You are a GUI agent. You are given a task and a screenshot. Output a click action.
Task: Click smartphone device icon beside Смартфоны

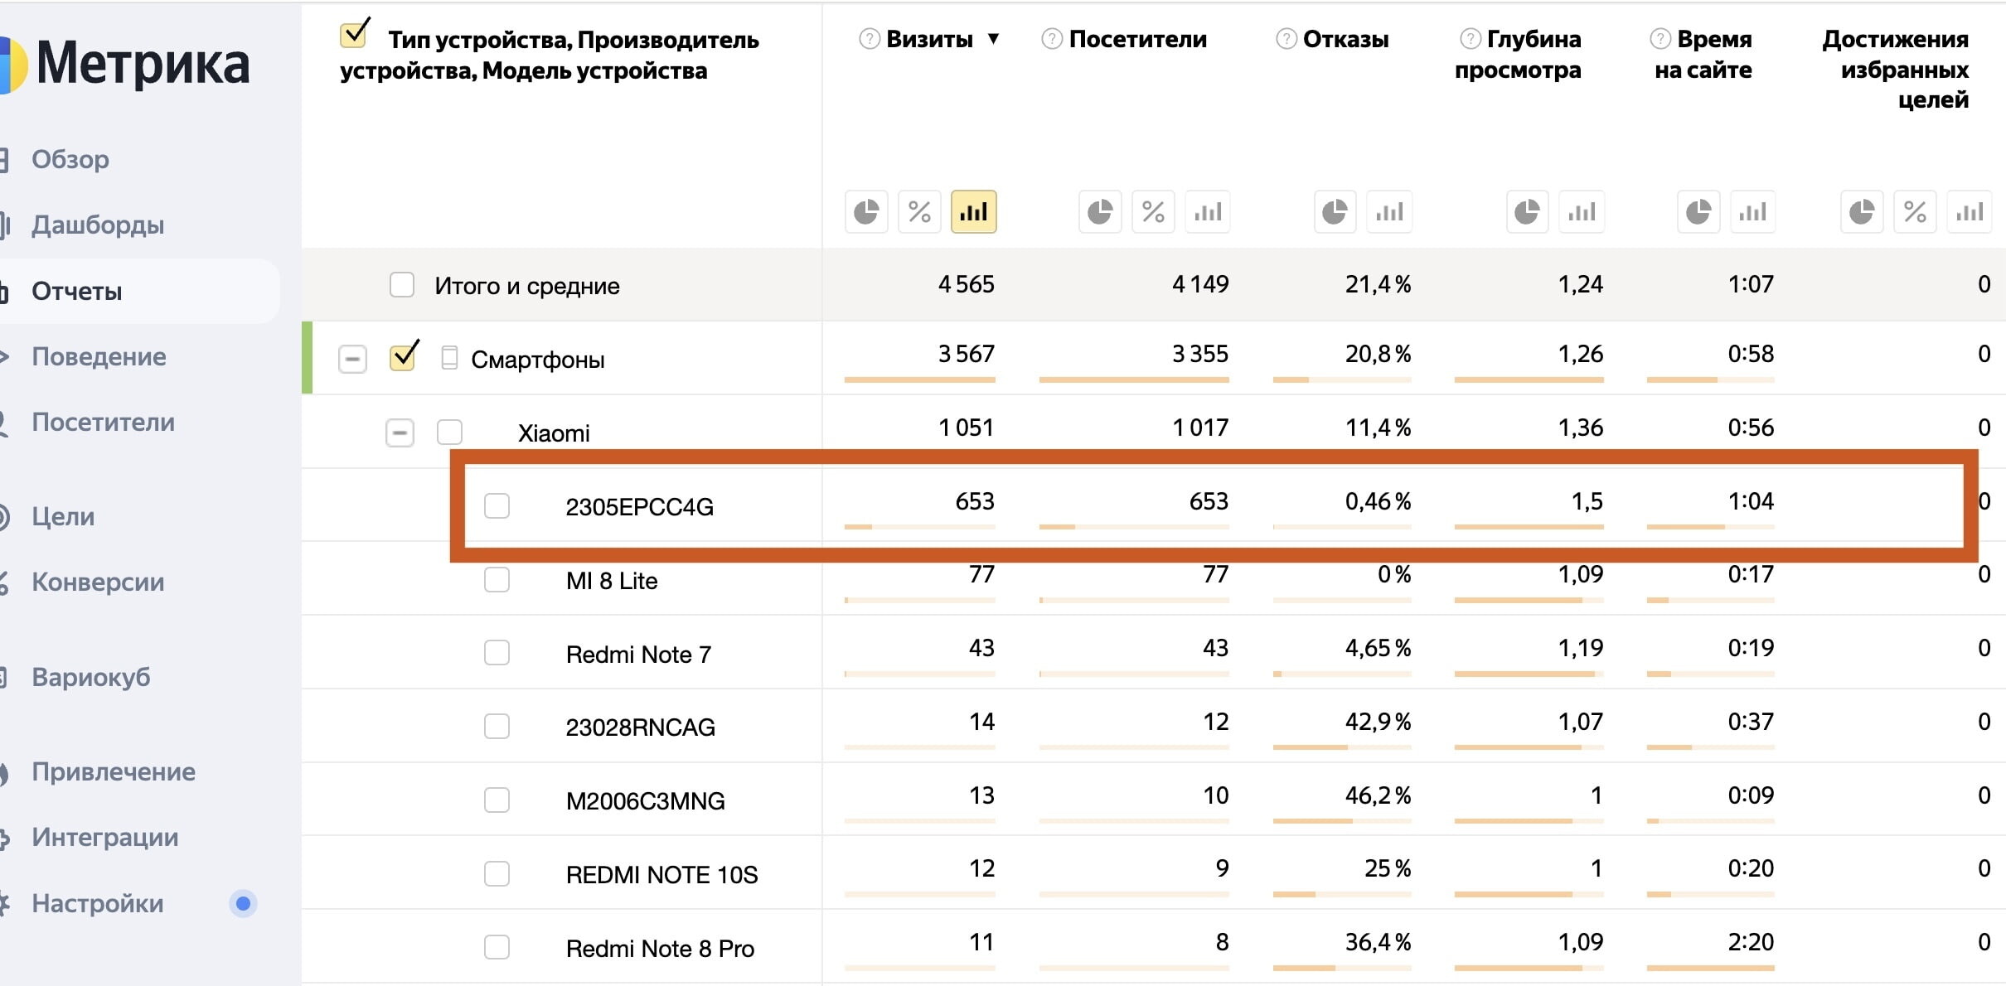(449, 358)
